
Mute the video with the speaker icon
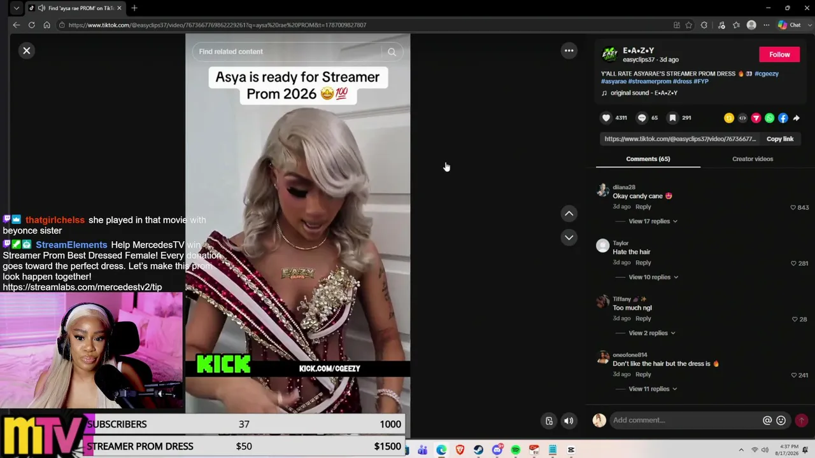[569, 420]
